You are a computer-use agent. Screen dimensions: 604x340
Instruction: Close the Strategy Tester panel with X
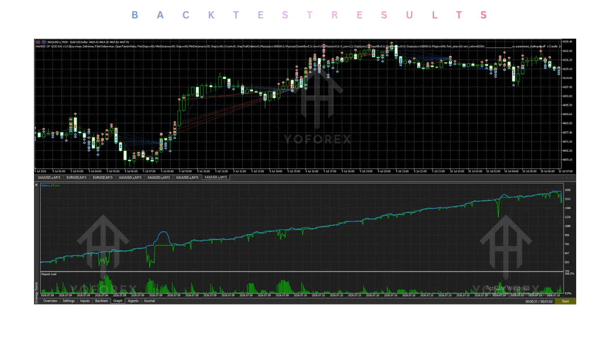coord(36,185)
